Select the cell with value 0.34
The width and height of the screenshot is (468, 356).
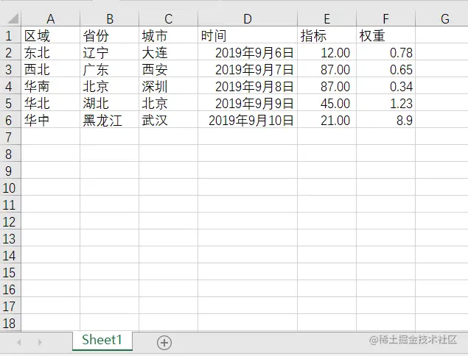[x=385, y=87]
